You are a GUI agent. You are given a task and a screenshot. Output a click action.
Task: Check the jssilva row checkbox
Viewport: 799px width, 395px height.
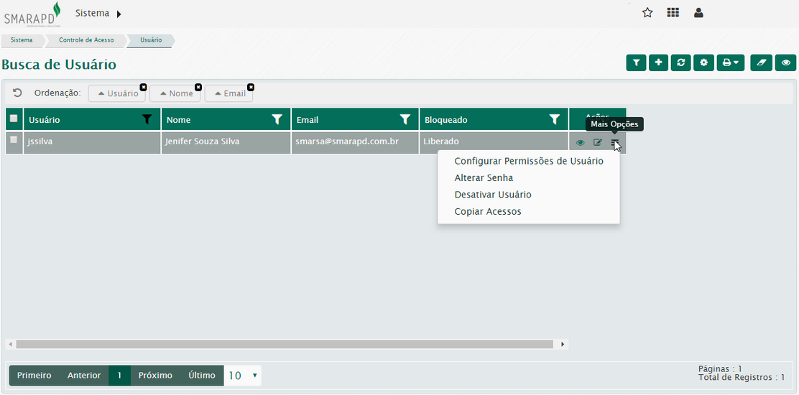[x=14, y=141]
